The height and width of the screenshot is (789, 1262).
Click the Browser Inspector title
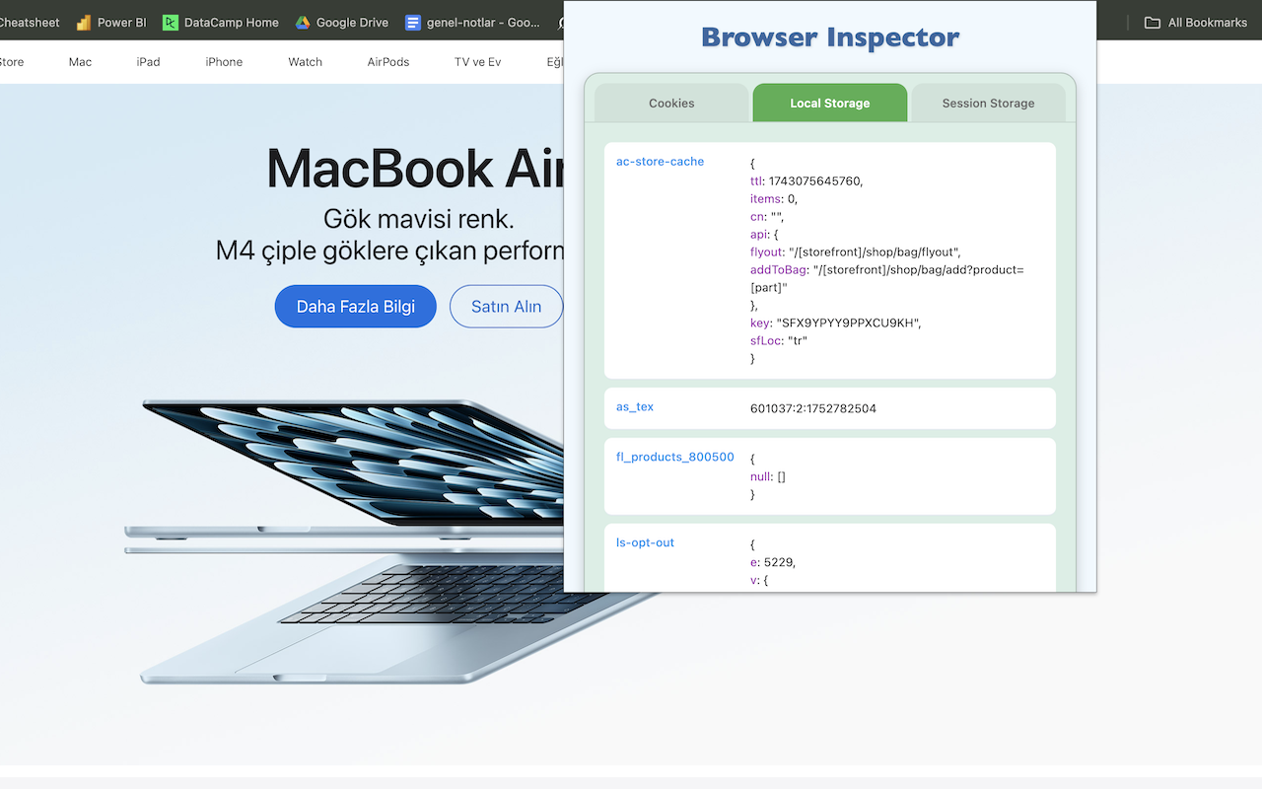tap(830, 37)
